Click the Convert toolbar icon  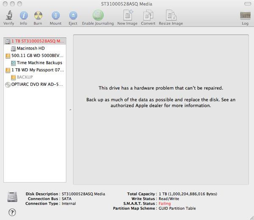click(148, 15)
